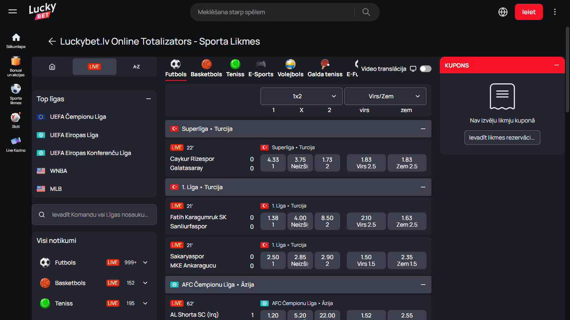The height and width of the screenshot is (320, 570).
Task: Select Virs 1.5 odds 1.50 for Sakaryaspor
Action: click(x=366, y=260)
